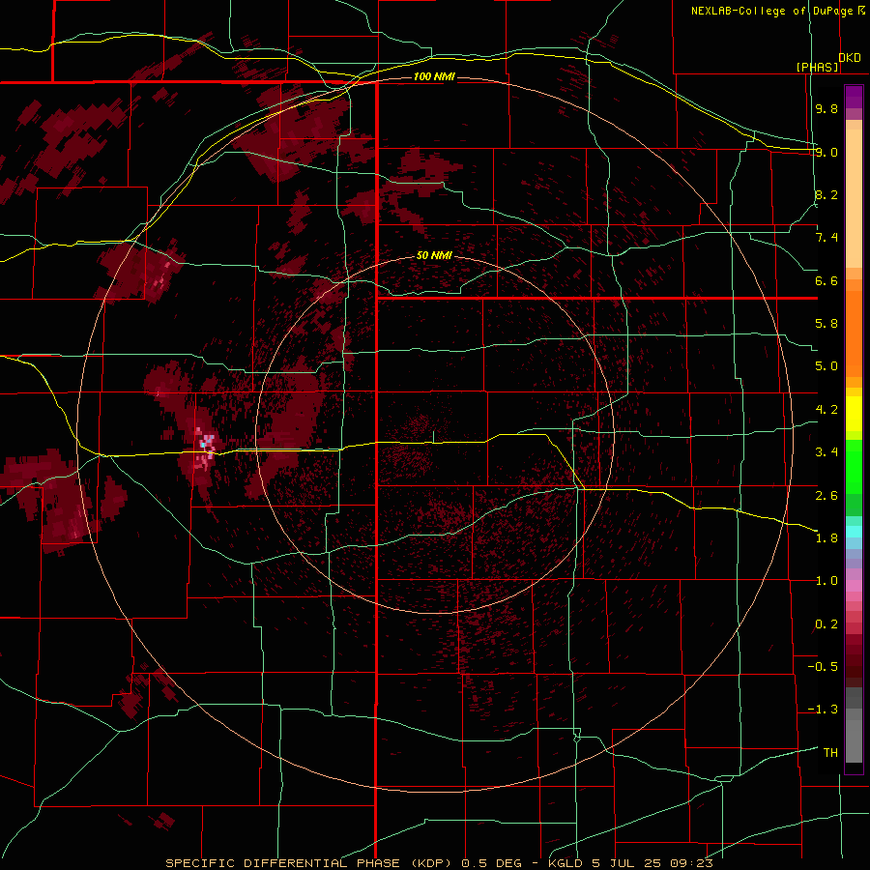
Task: Select the 4.2 value on the scale
Action: point(826,410)
